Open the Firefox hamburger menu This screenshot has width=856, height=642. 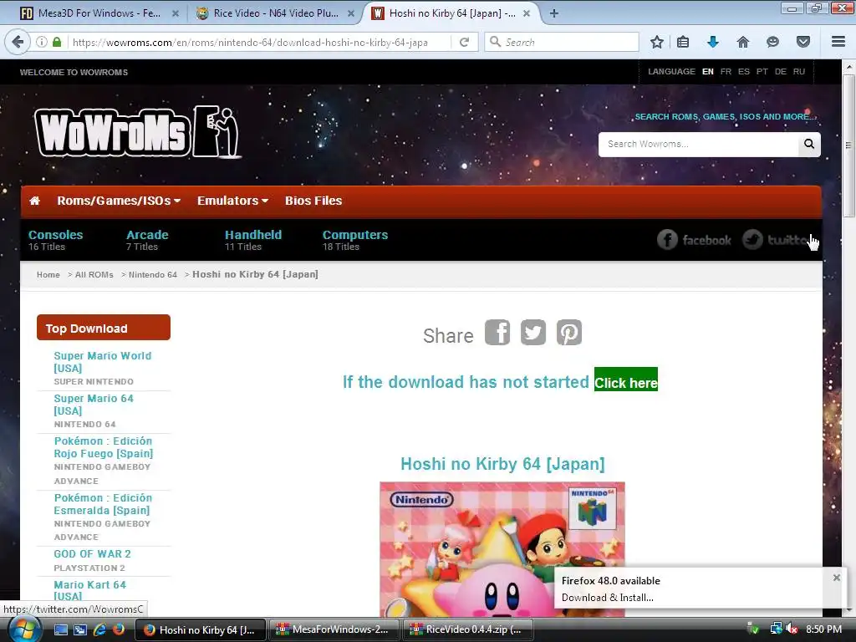(x=838, y=42)
